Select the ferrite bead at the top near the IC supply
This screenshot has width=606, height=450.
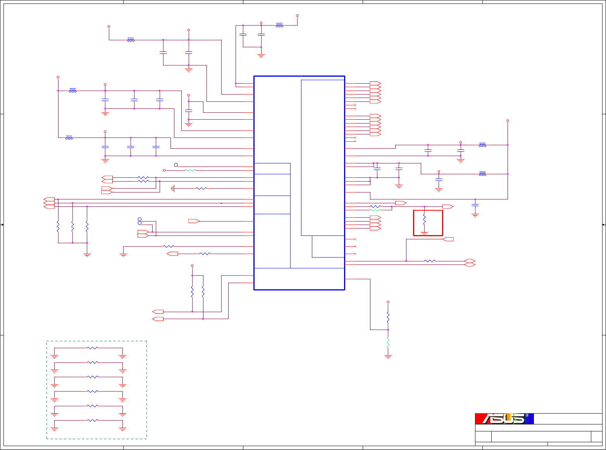click(279, 25)
